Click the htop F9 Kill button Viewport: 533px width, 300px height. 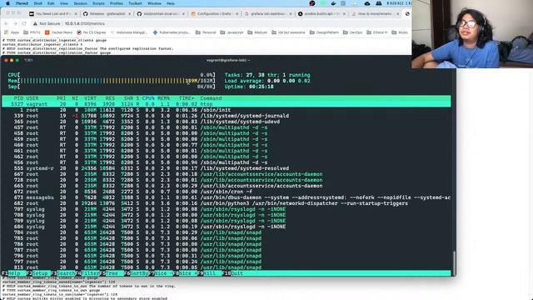pos(210,273)
